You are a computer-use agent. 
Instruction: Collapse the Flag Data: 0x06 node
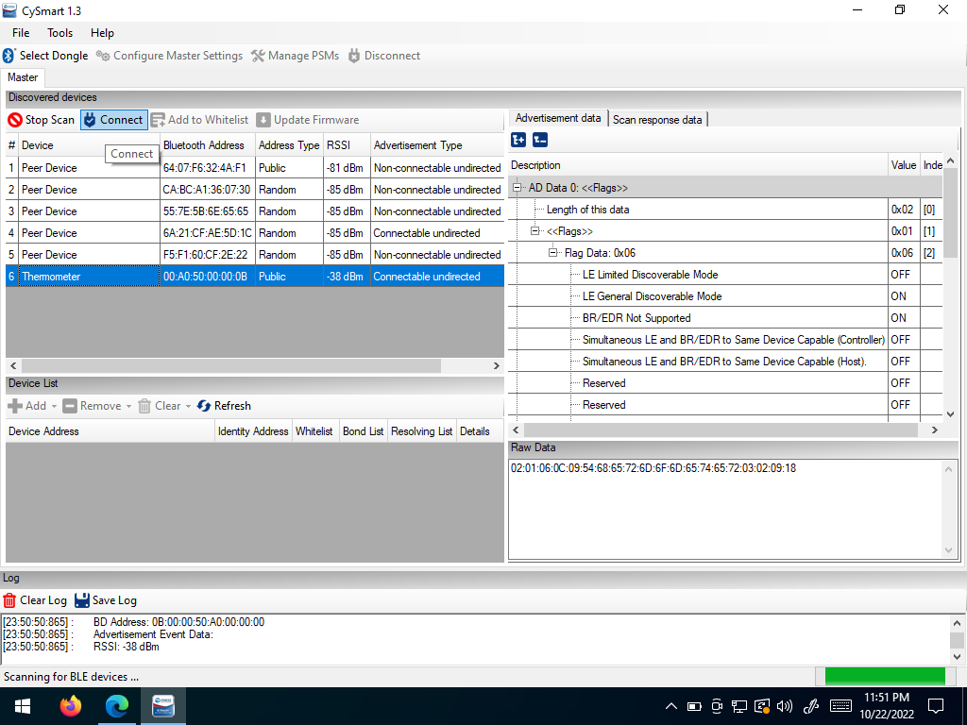coord(553,253)
